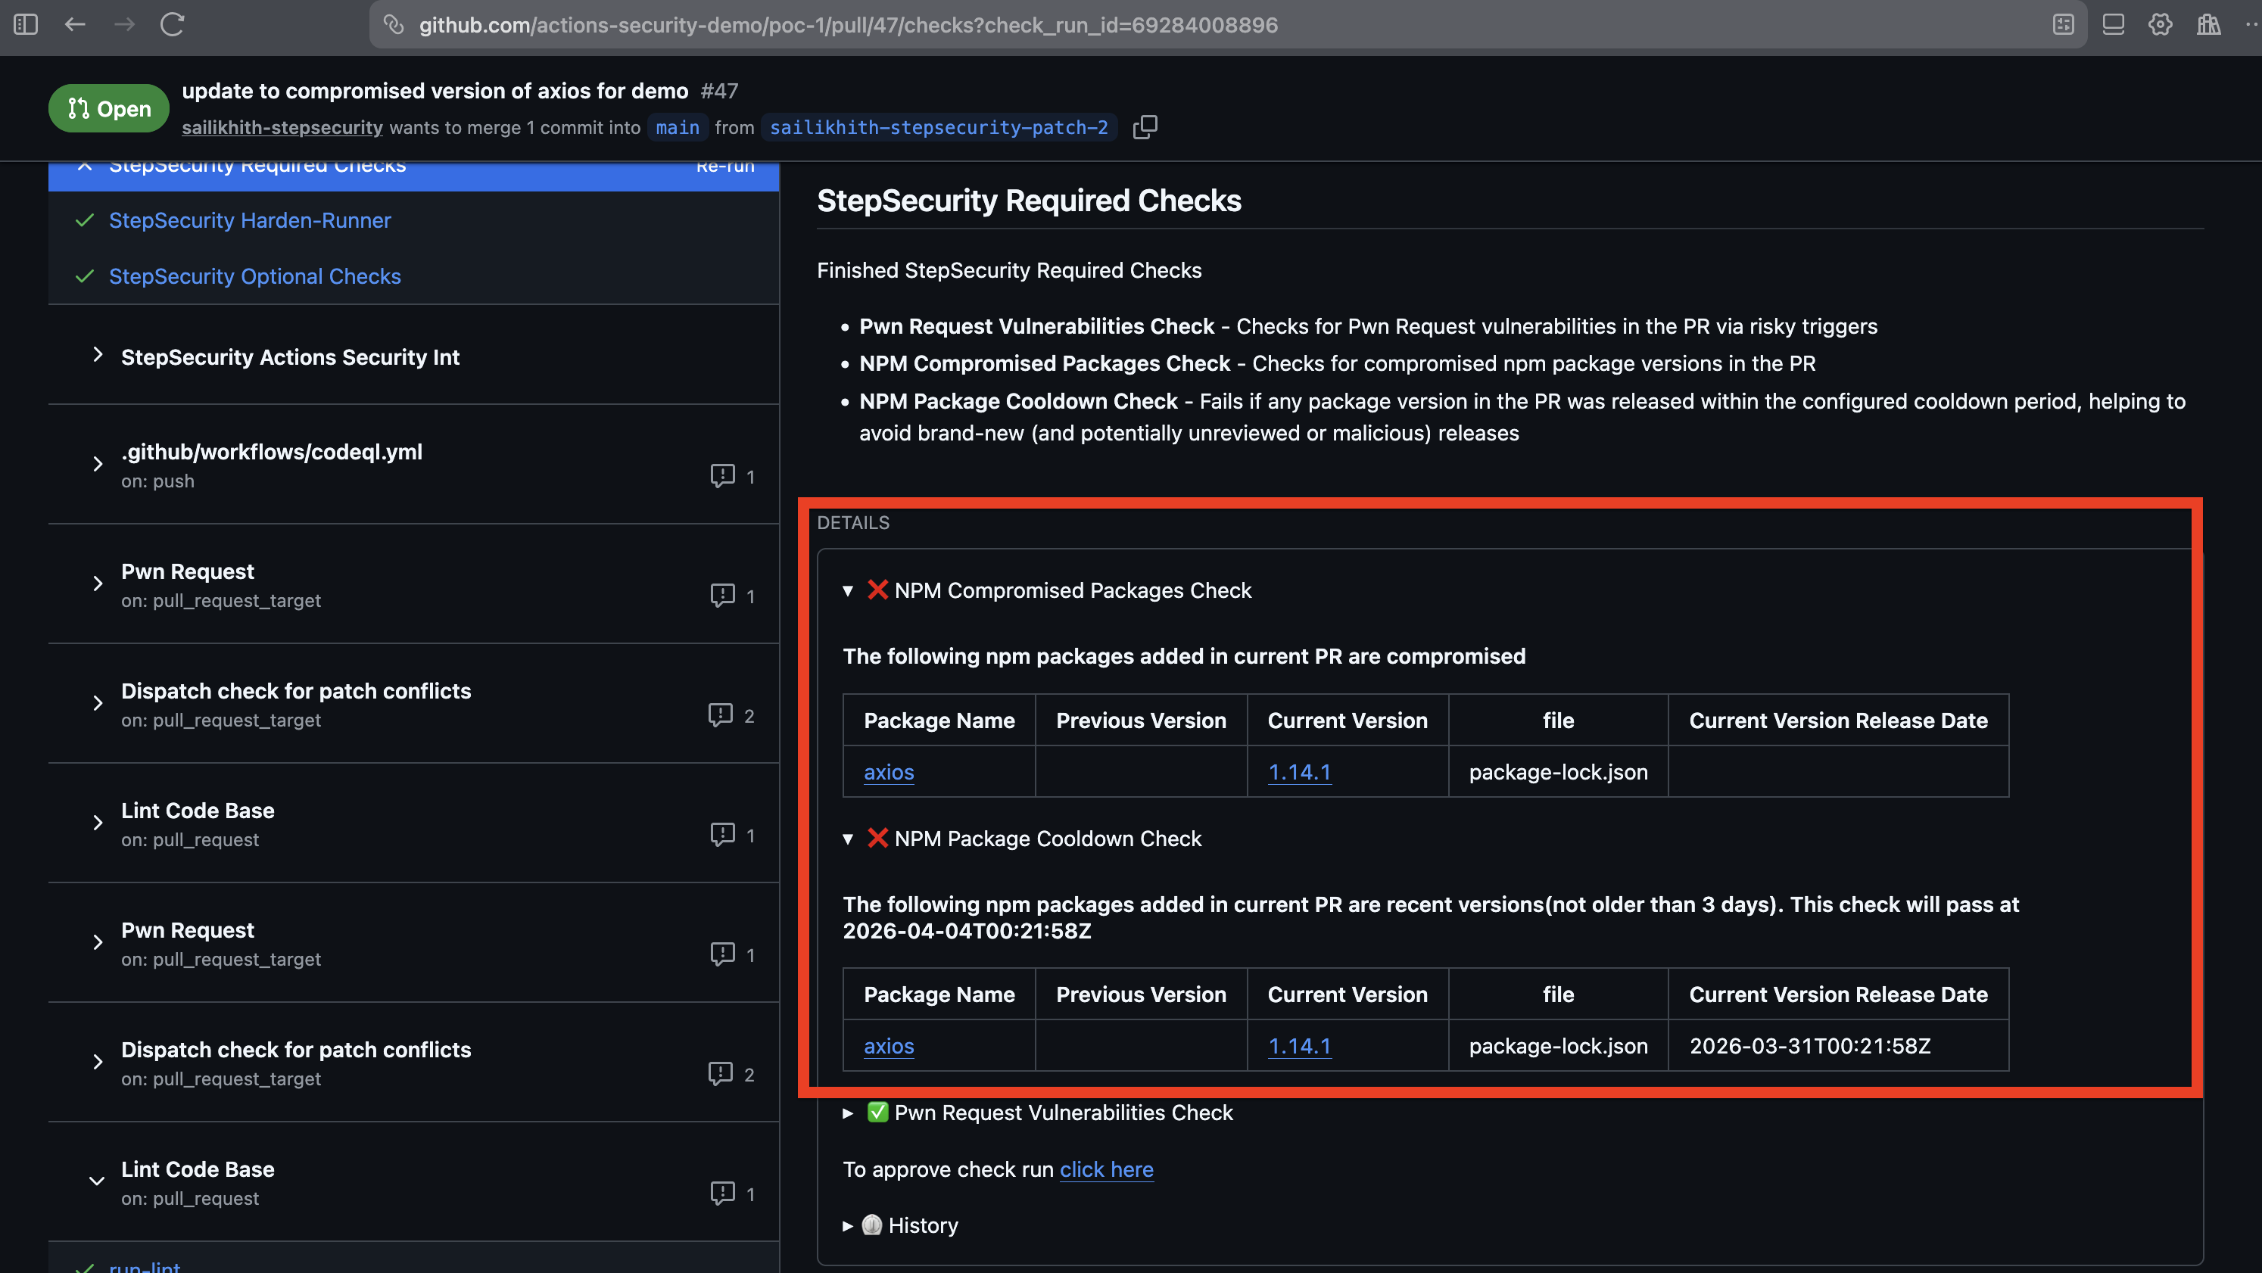The width and height of the screenshot is (2262, 1273).
Task: Click the site info icon in the address bar
Action: 394,24
